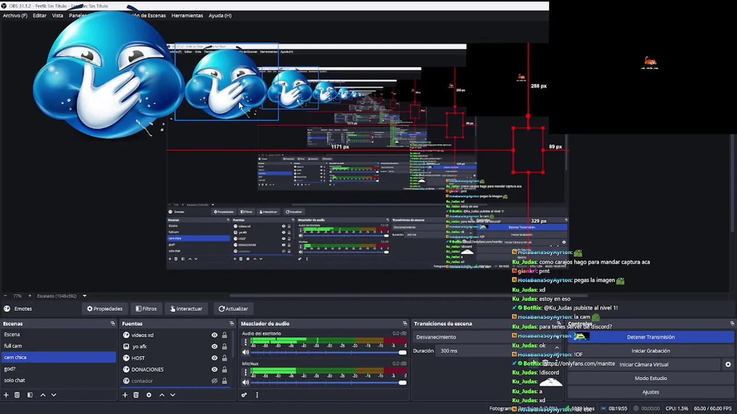Undock the Mezclador de audio panel

pos(405,324)
